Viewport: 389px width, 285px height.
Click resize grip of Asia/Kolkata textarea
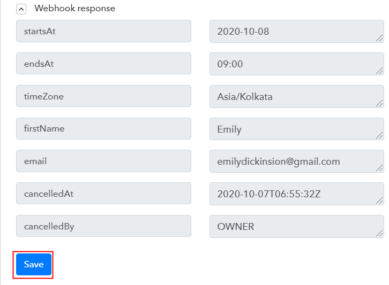tap(379, 104)
